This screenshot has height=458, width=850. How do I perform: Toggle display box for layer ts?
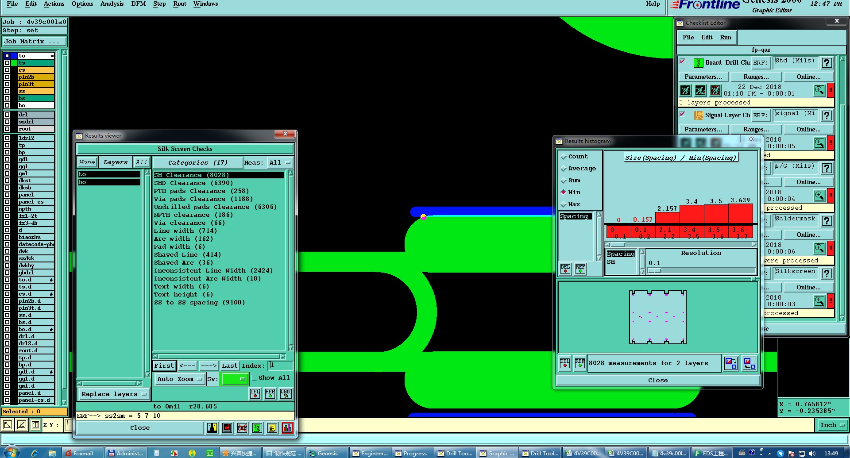7,63
